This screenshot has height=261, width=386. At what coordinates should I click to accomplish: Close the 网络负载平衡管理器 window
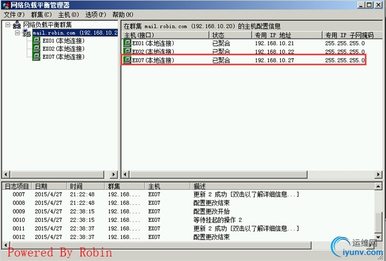pyautogui.click(x=378, y=5)
